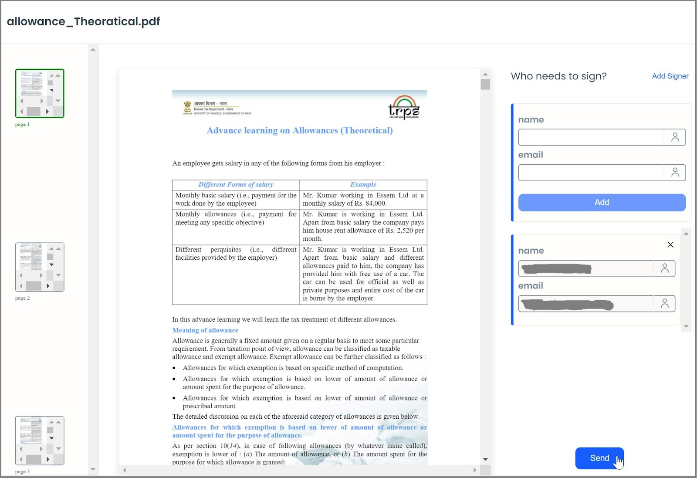
Task: Click the person icon beside the empty email field
Action: tap(675, 173)
